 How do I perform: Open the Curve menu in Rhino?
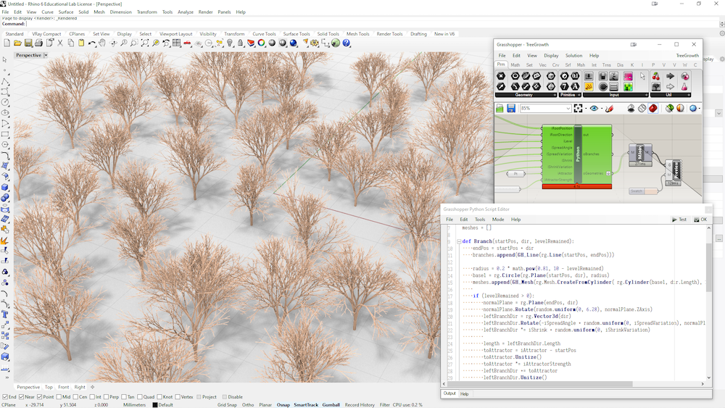(x=47, y=12)
